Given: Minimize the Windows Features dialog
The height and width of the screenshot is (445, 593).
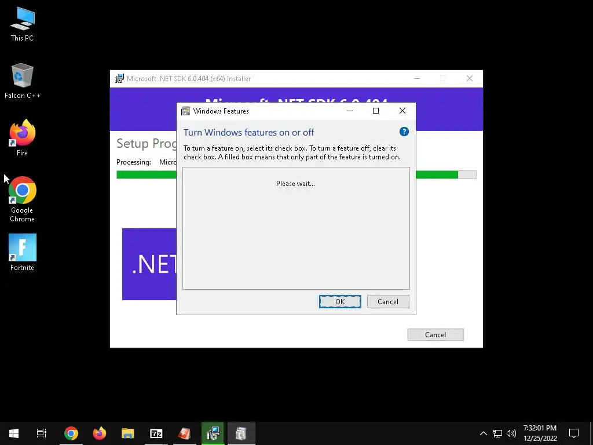Looking at the screenshot, I should 350,111.
